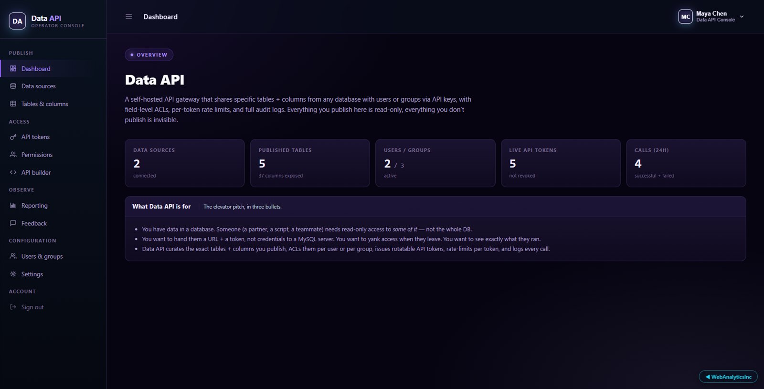Click the Sign out arrow icon

pos(13,307)
